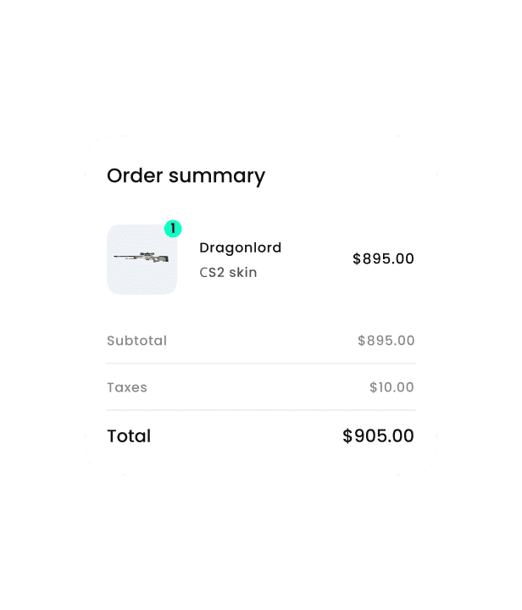Click the Taxes label
522x610 pixels.
[127, 387]
